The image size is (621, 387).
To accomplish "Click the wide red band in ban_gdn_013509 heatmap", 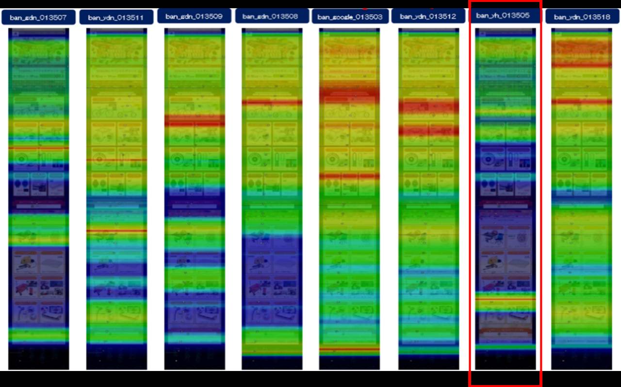I will pyautogui.click(x=195, y=121).
